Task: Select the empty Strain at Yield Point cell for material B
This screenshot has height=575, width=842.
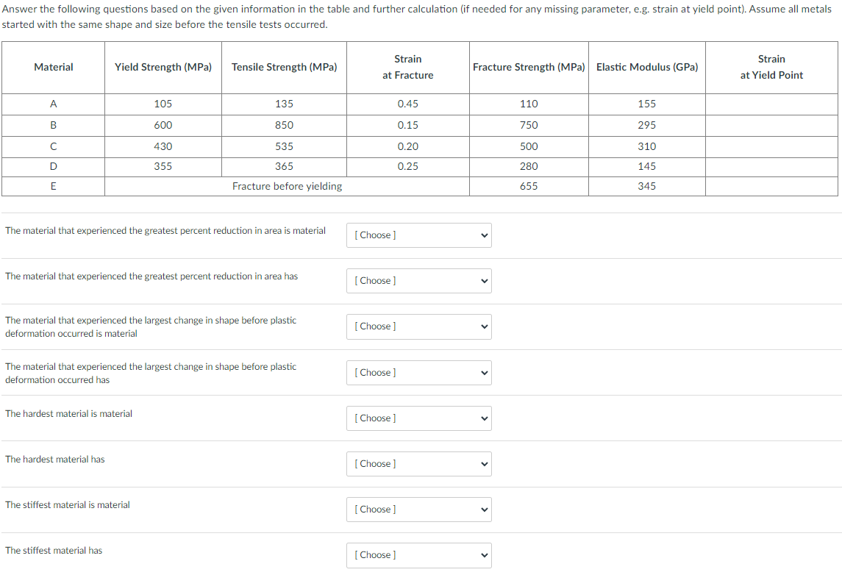Action: (x=771, y=125)
